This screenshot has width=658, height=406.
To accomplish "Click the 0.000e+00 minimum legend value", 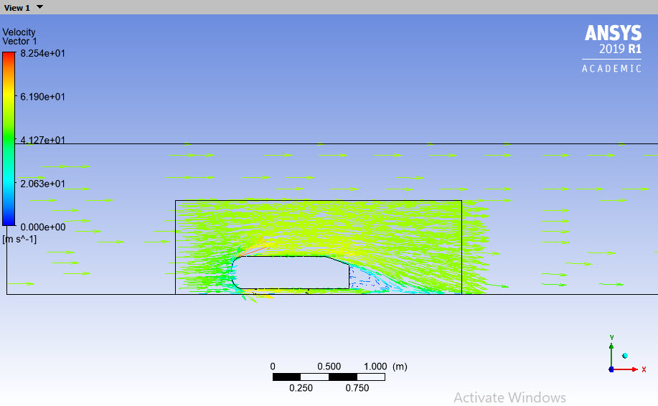I will click(42, 227).
